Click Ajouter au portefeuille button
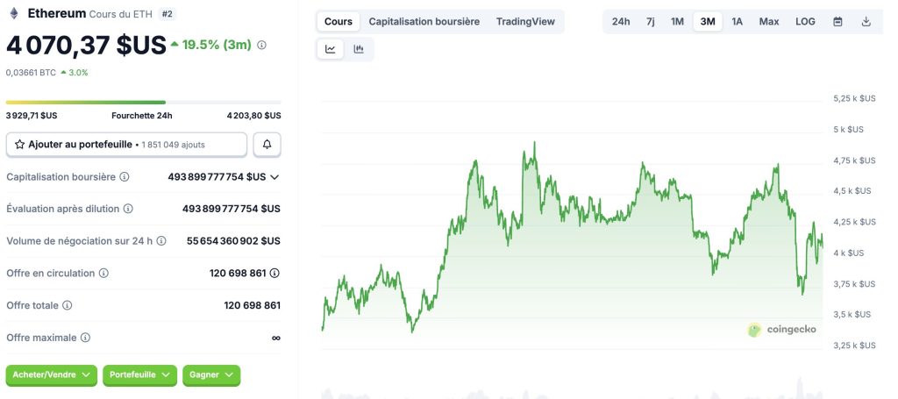This screenshot has height=399, width=898. pyautogui.click(x=126, y=144)
